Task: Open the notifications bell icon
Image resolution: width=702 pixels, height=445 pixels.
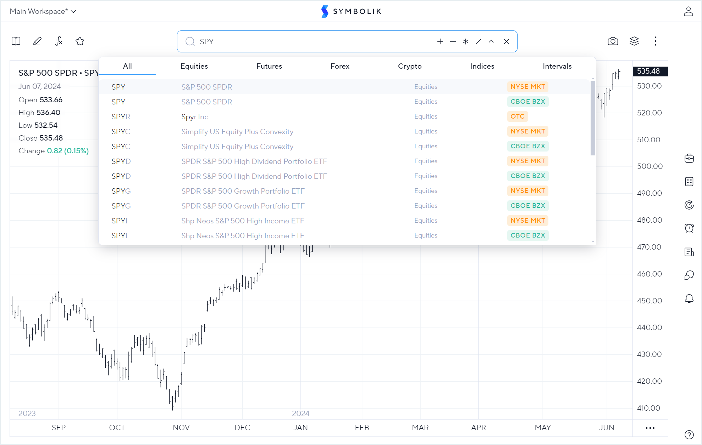Action: coord(689,299)
